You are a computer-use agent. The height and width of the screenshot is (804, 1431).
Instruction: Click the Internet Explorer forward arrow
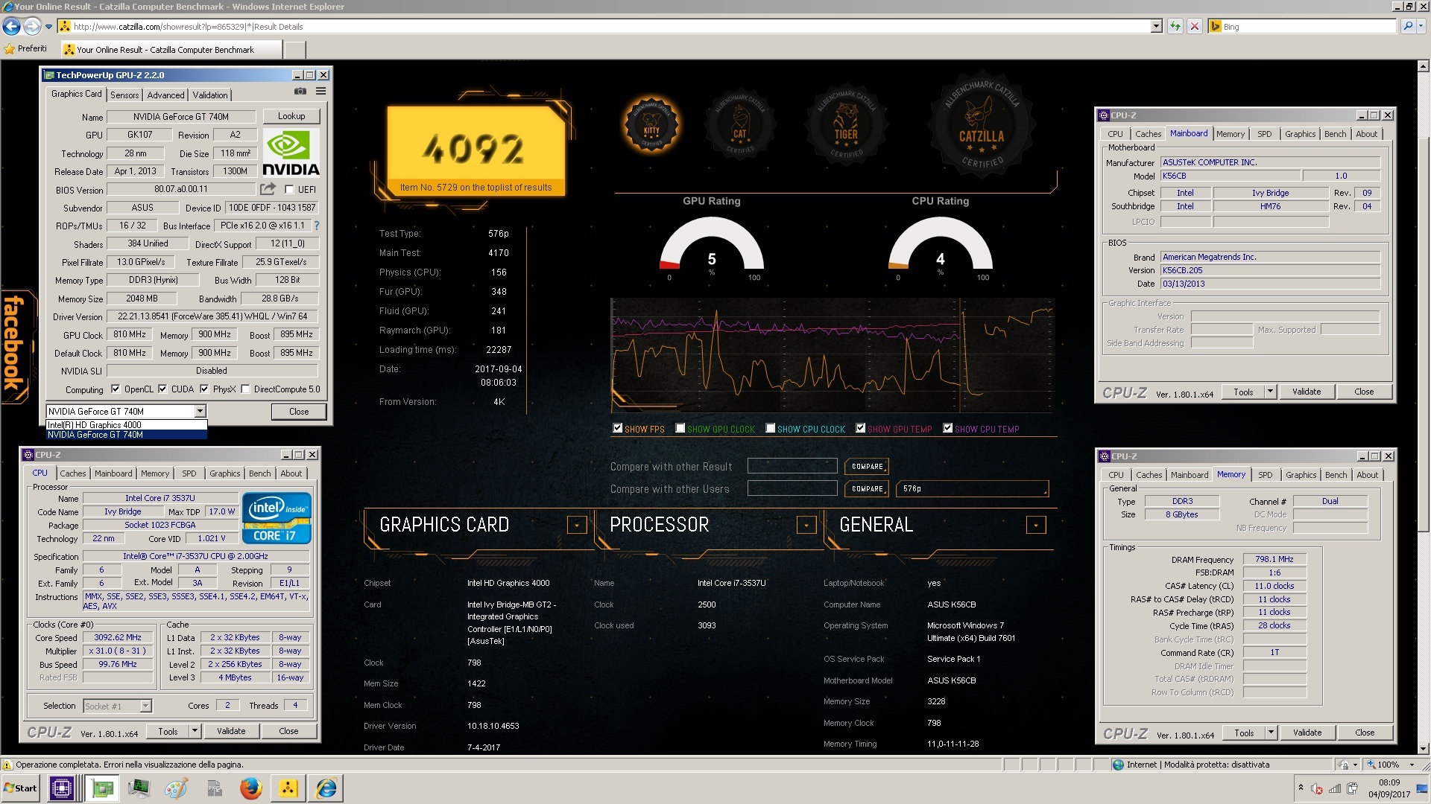pyautogui.click(x=31, y=27)
